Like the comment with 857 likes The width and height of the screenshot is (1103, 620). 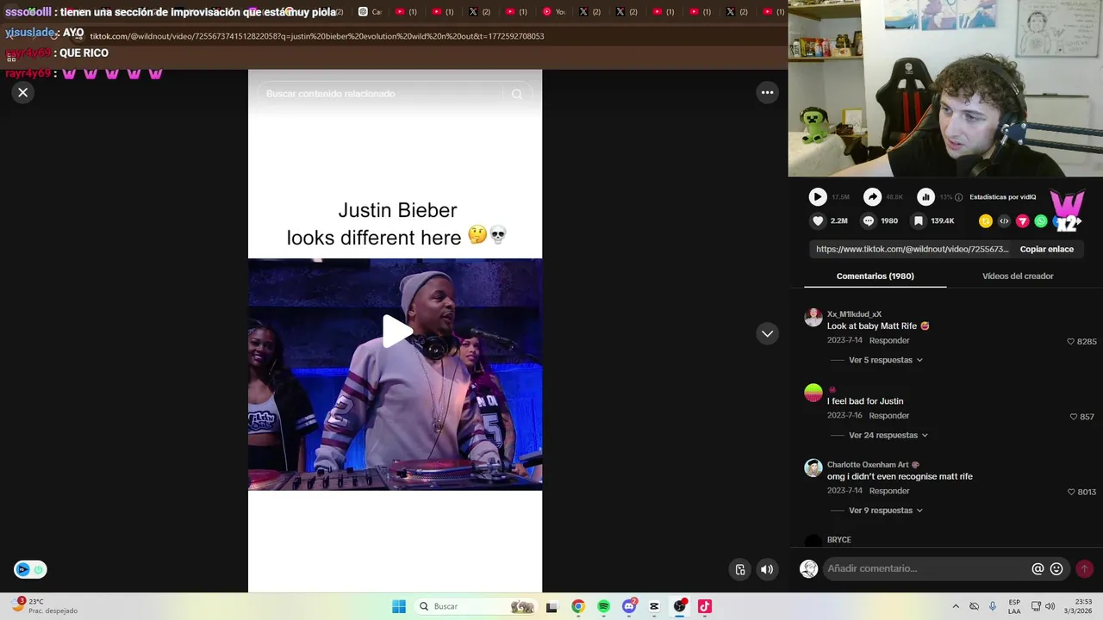(1074, 417)
